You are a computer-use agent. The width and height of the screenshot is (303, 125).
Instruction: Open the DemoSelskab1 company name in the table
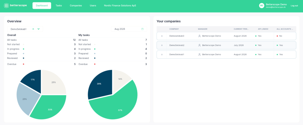coord(177,55)
